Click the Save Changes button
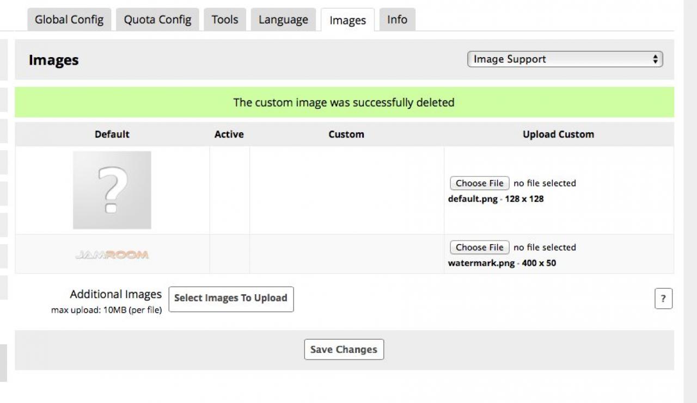This screenshot has width=697, height=403. pos(344,350)
